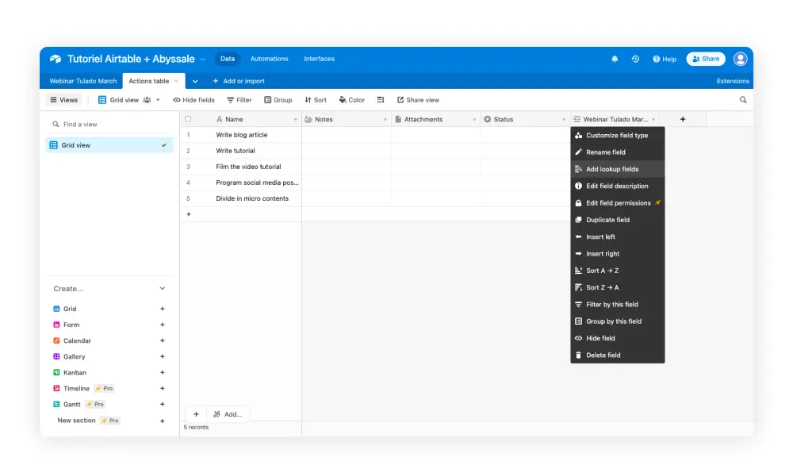Expand the base title dropdown chevron
The width and height of the screenshot is (793, 469).
(x=203, y=60)
